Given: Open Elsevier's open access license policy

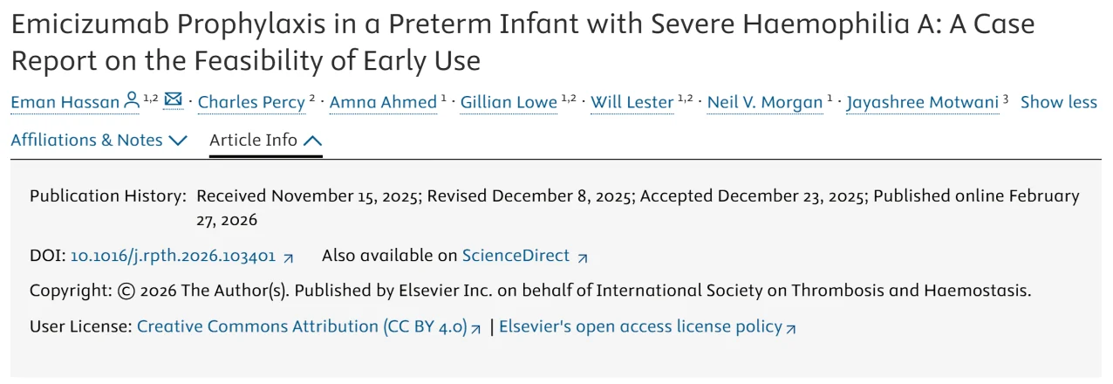Looking at the screenshot, I should pyautogui.click(x=640, y=327).
